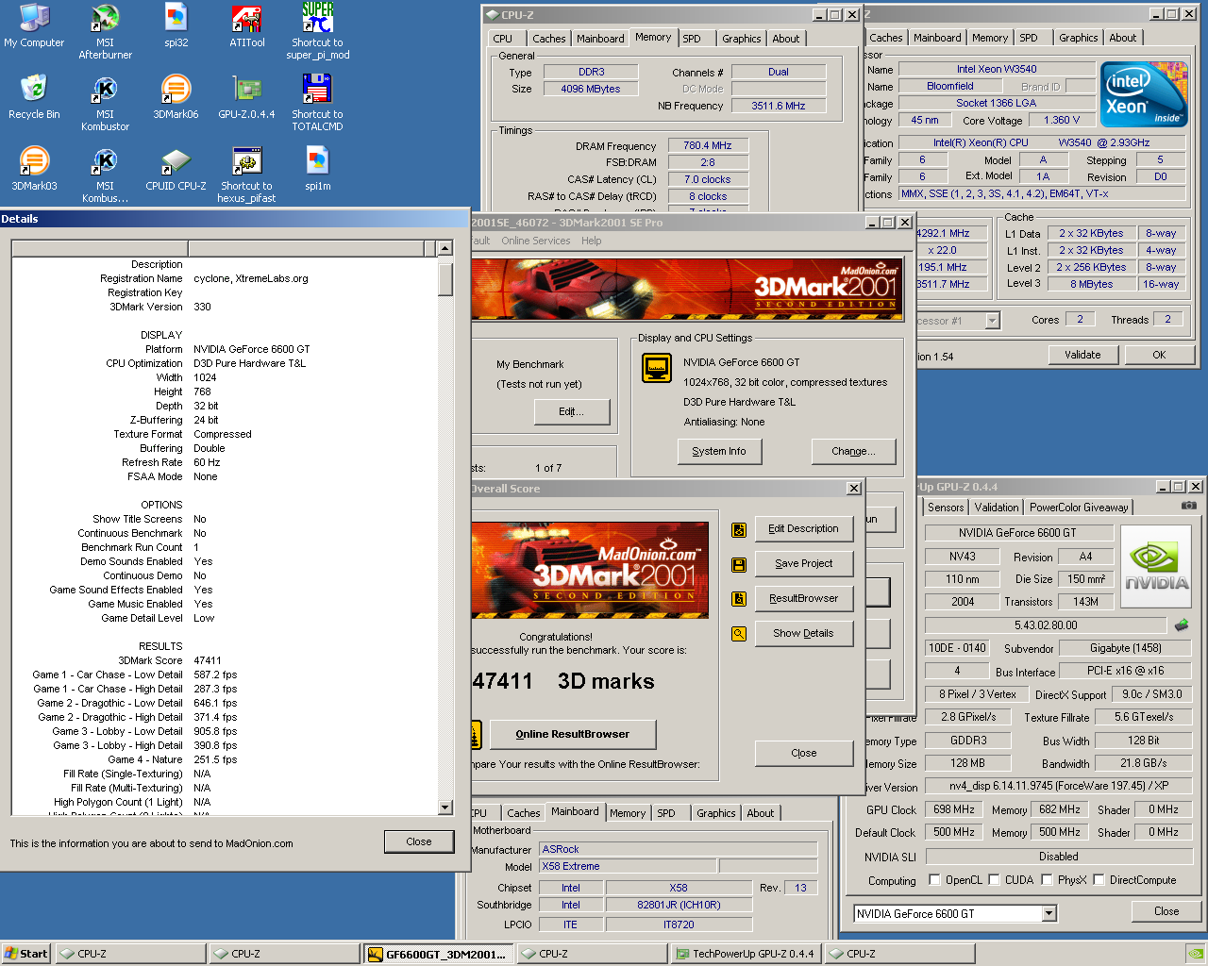Image resolution: width=1208 pixels, height=966 pixels.
Task: Click the Details list scrollbar up arrow
Action: 445,248
